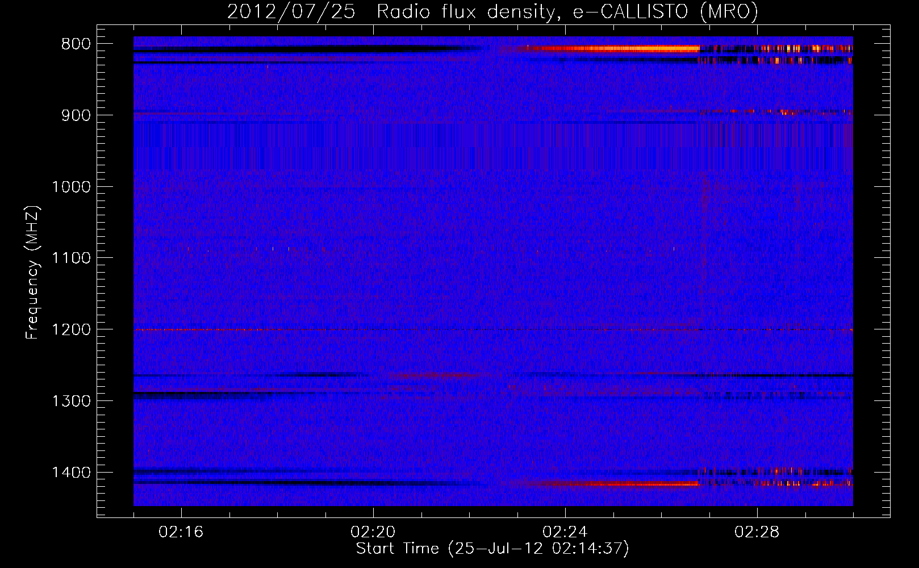This screenshot has width=919, height=568.
Task: Click the 'Frequency (MHZ)' axis label
Action: point(32,273)
